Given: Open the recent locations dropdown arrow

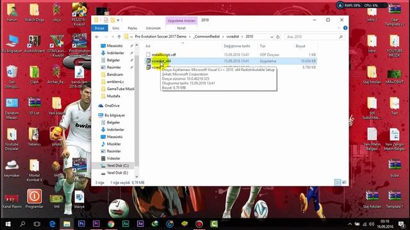Looking at the screenshot, I should (113, 37).
